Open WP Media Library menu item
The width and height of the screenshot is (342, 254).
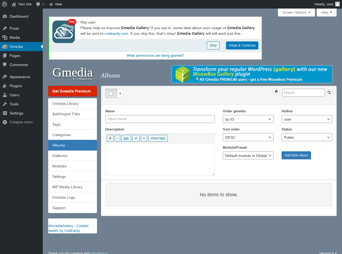click(72, 187)
